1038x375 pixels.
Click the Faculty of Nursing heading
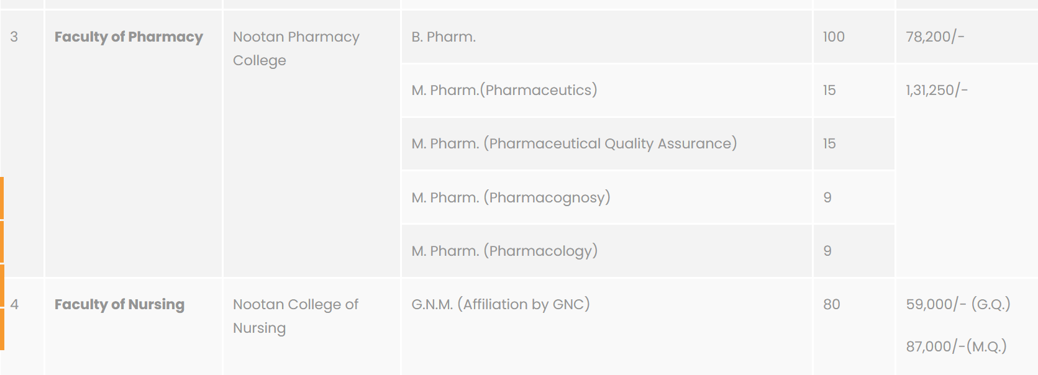(x=119, y=305)
